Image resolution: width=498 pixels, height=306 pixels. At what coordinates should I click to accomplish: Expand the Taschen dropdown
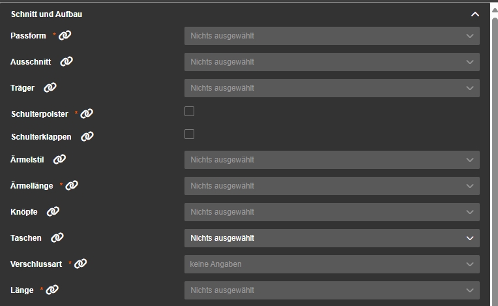[x=332, y=238]
